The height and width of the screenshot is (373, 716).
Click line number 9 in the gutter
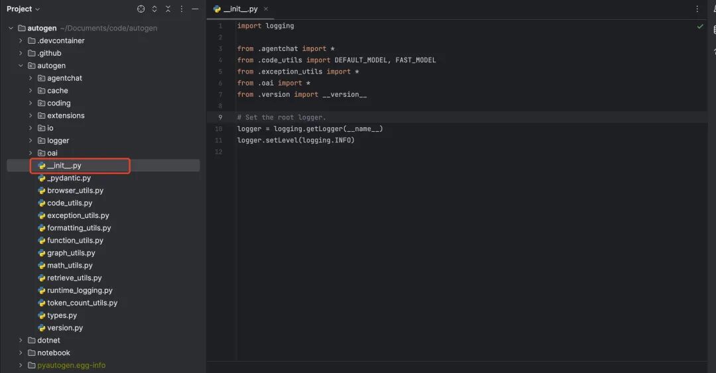(x=219, y=117)
